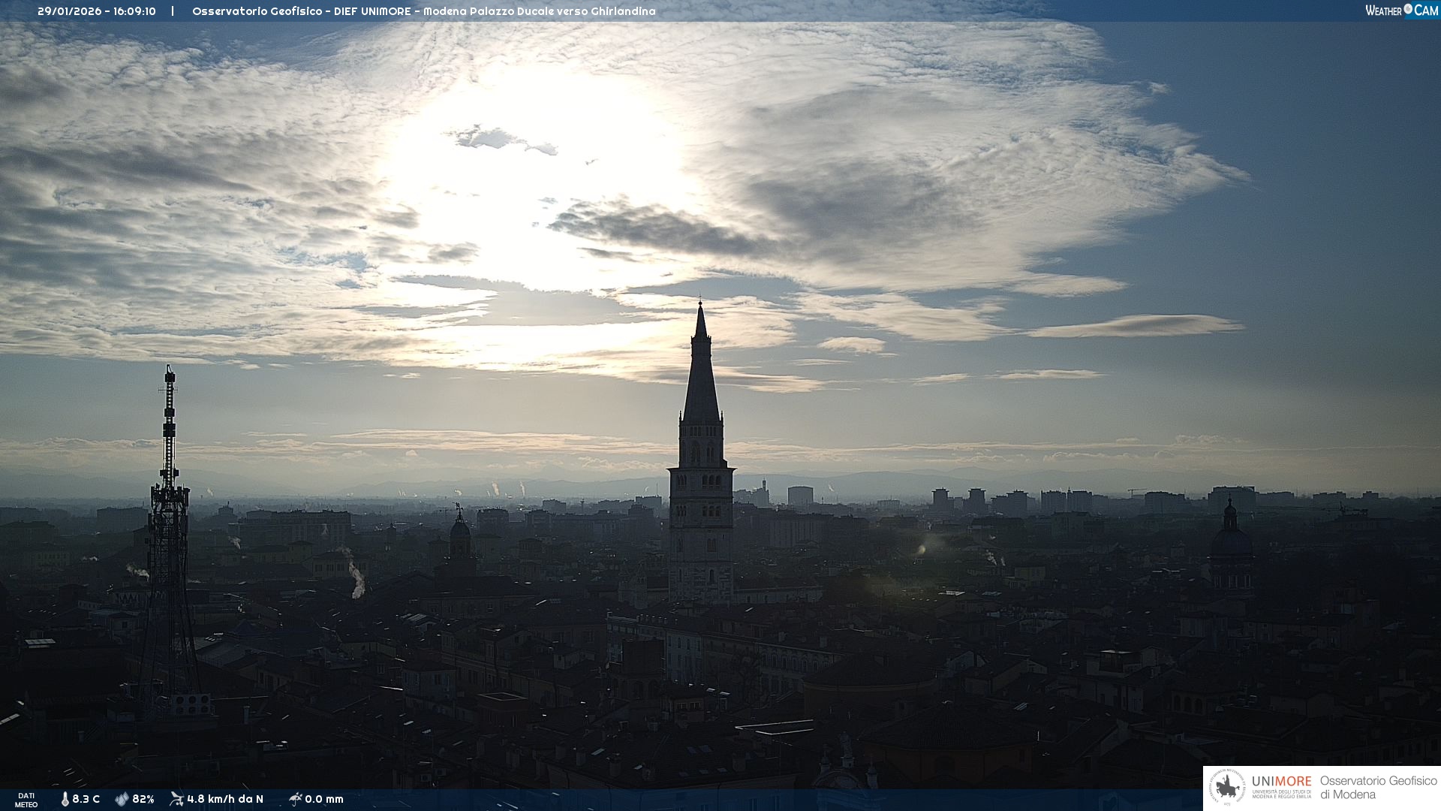
Task: Click the 4.8 km/h da N wind reading
Action: click(x=225, y=799)
